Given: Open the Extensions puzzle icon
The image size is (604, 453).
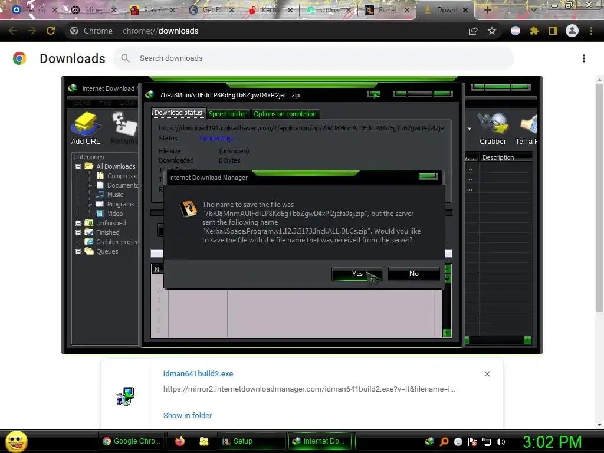Looking at the screenshot, I should tap(534, 31).
